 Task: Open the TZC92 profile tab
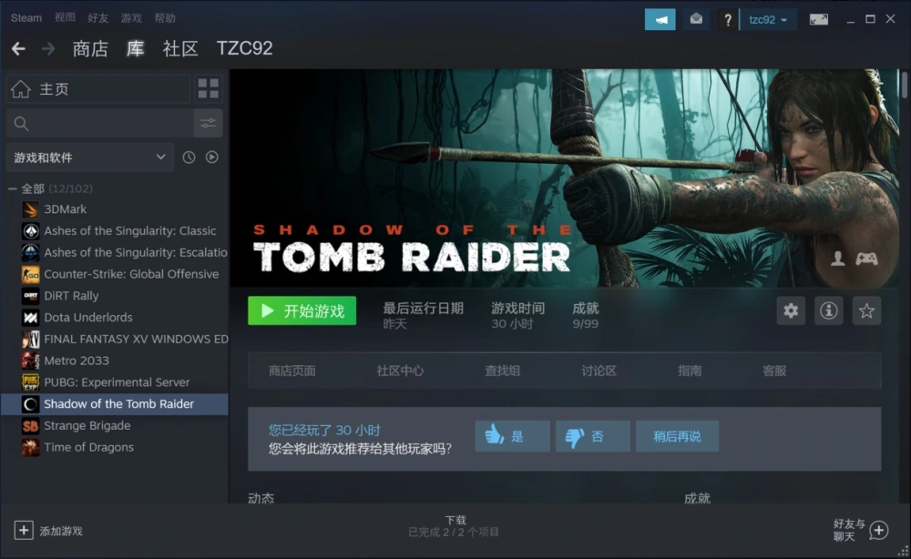(244, 49)
